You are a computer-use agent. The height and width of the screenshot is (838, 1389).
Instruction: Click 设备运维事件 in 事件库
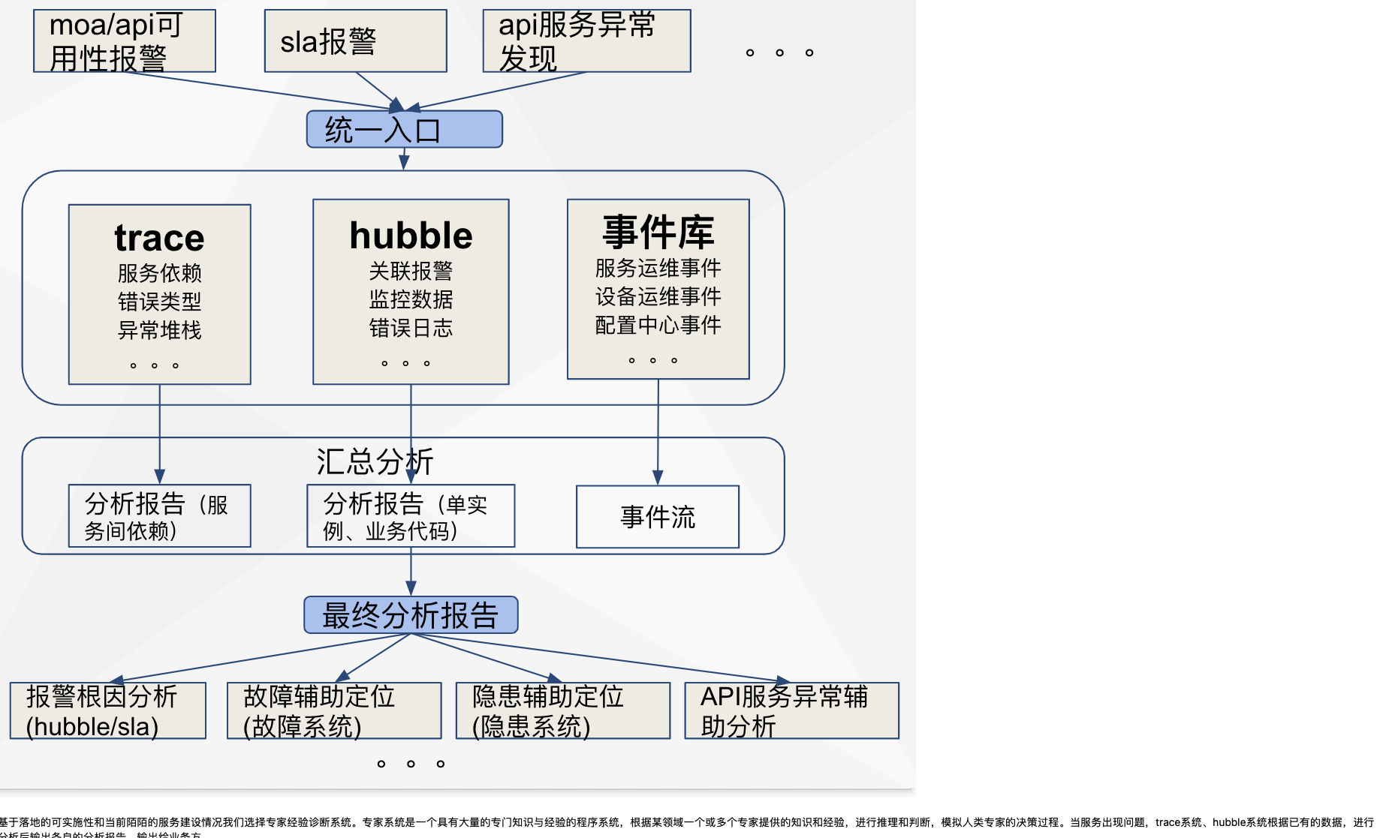658,296
